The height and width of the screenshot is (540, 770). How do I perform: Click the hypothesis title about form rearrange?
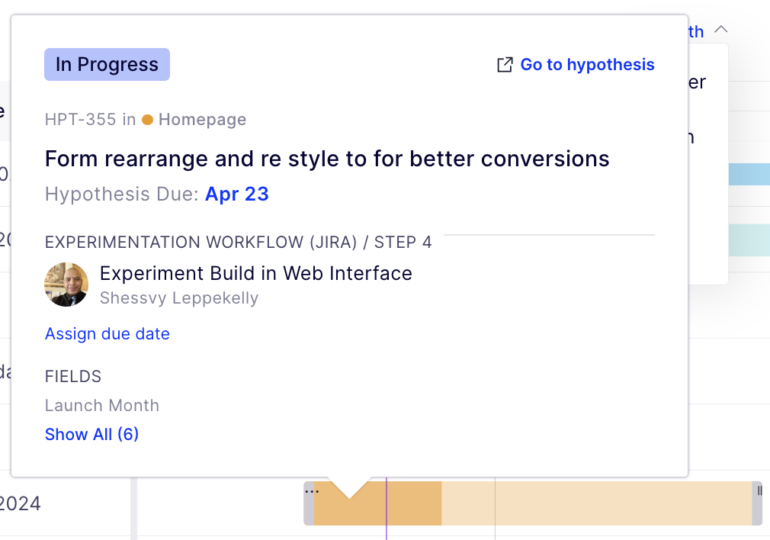click(327, 159)
